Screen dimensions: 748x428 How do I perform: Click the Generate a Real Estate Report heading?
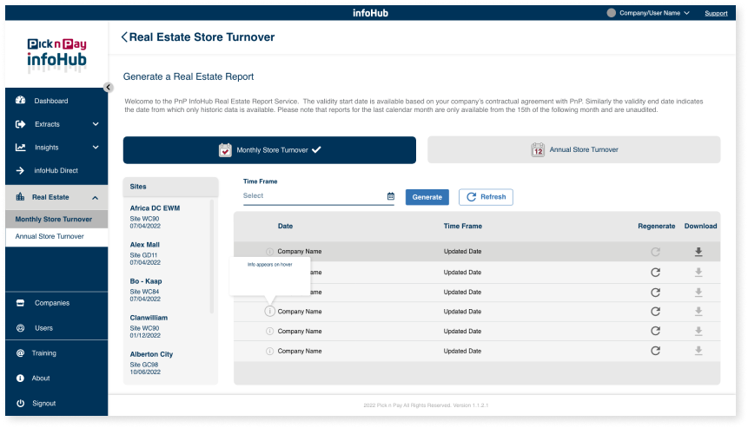(189, 76)
